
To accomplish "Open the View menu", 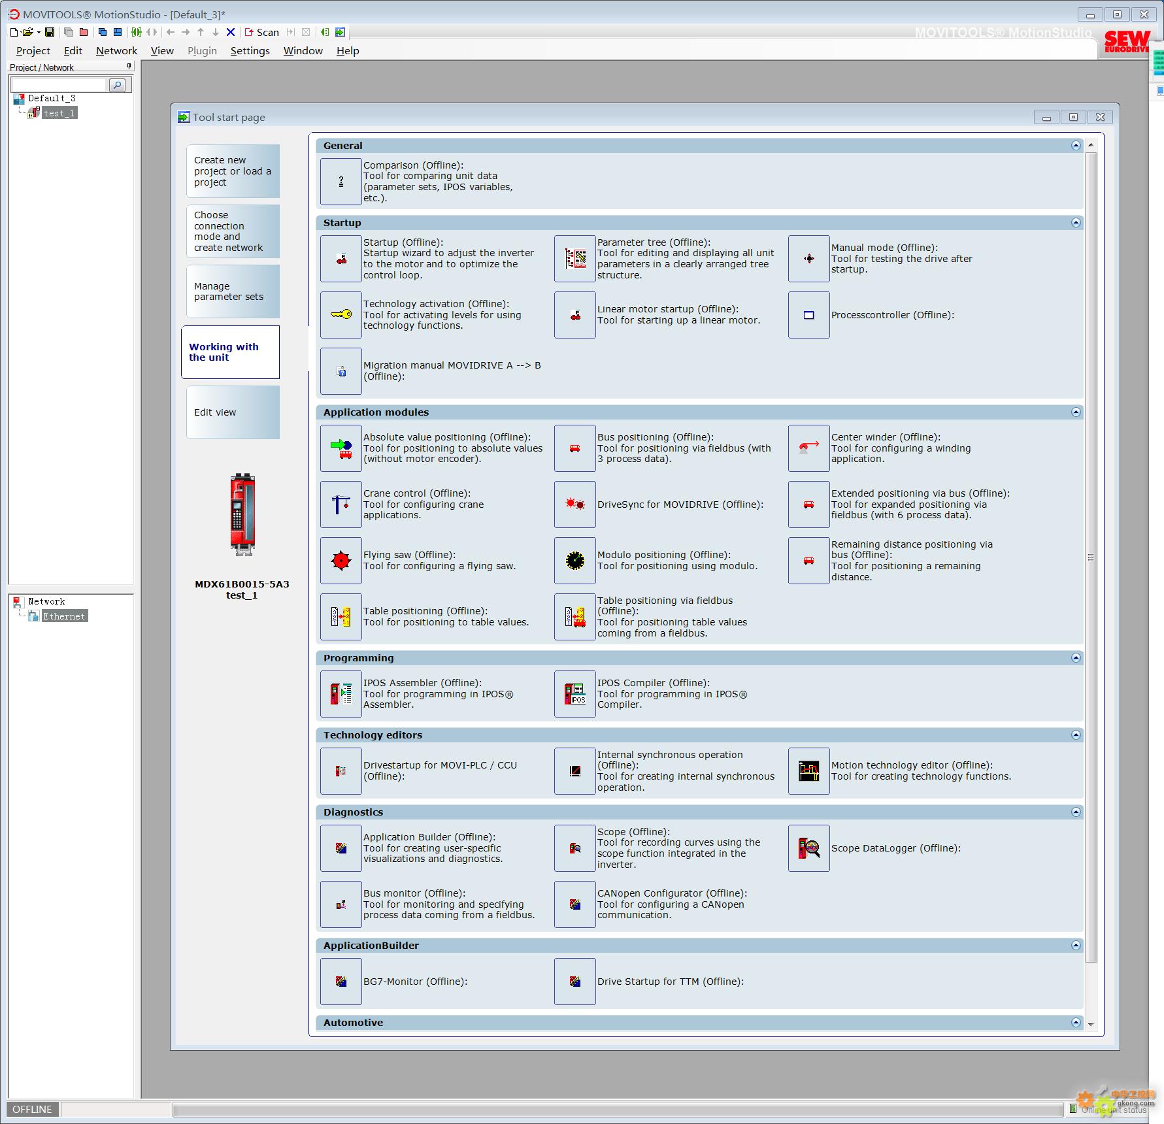I will click(x=162, y=50).
